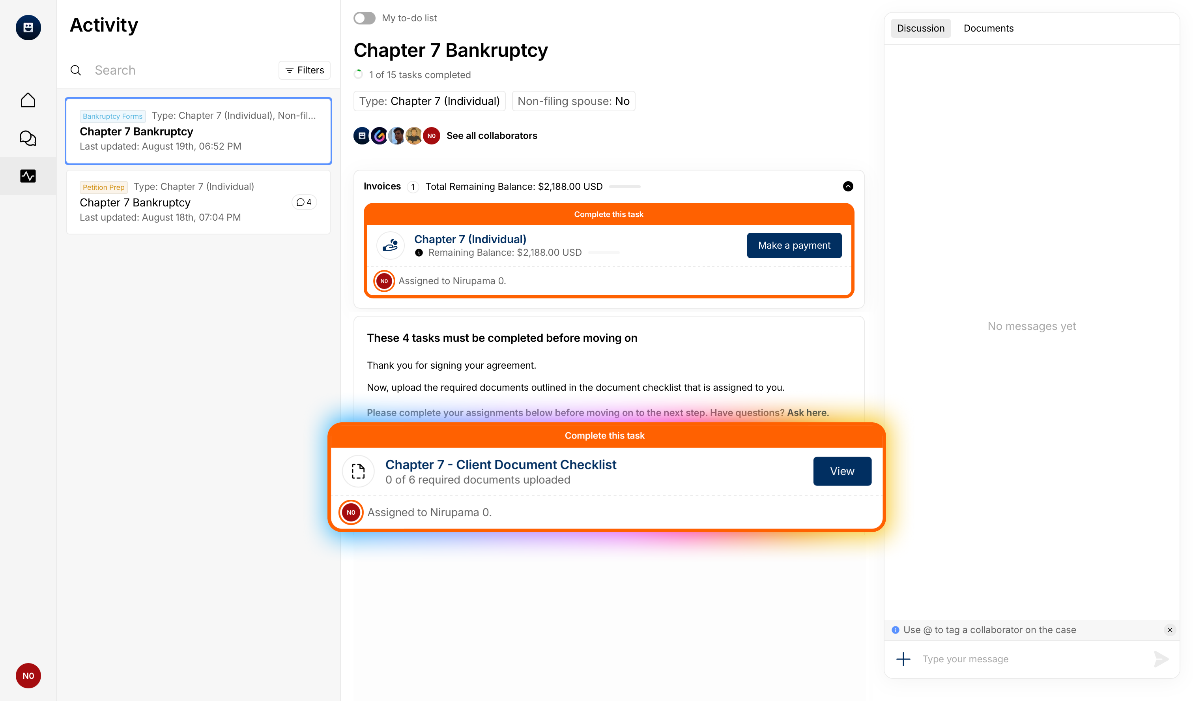The image size is (1193, 701).
Task: Open the Home icon in sidebar
Action: coord(28,100)
